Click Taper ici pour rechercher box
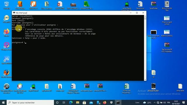The image size is (187, 105). tap(30, 102)
